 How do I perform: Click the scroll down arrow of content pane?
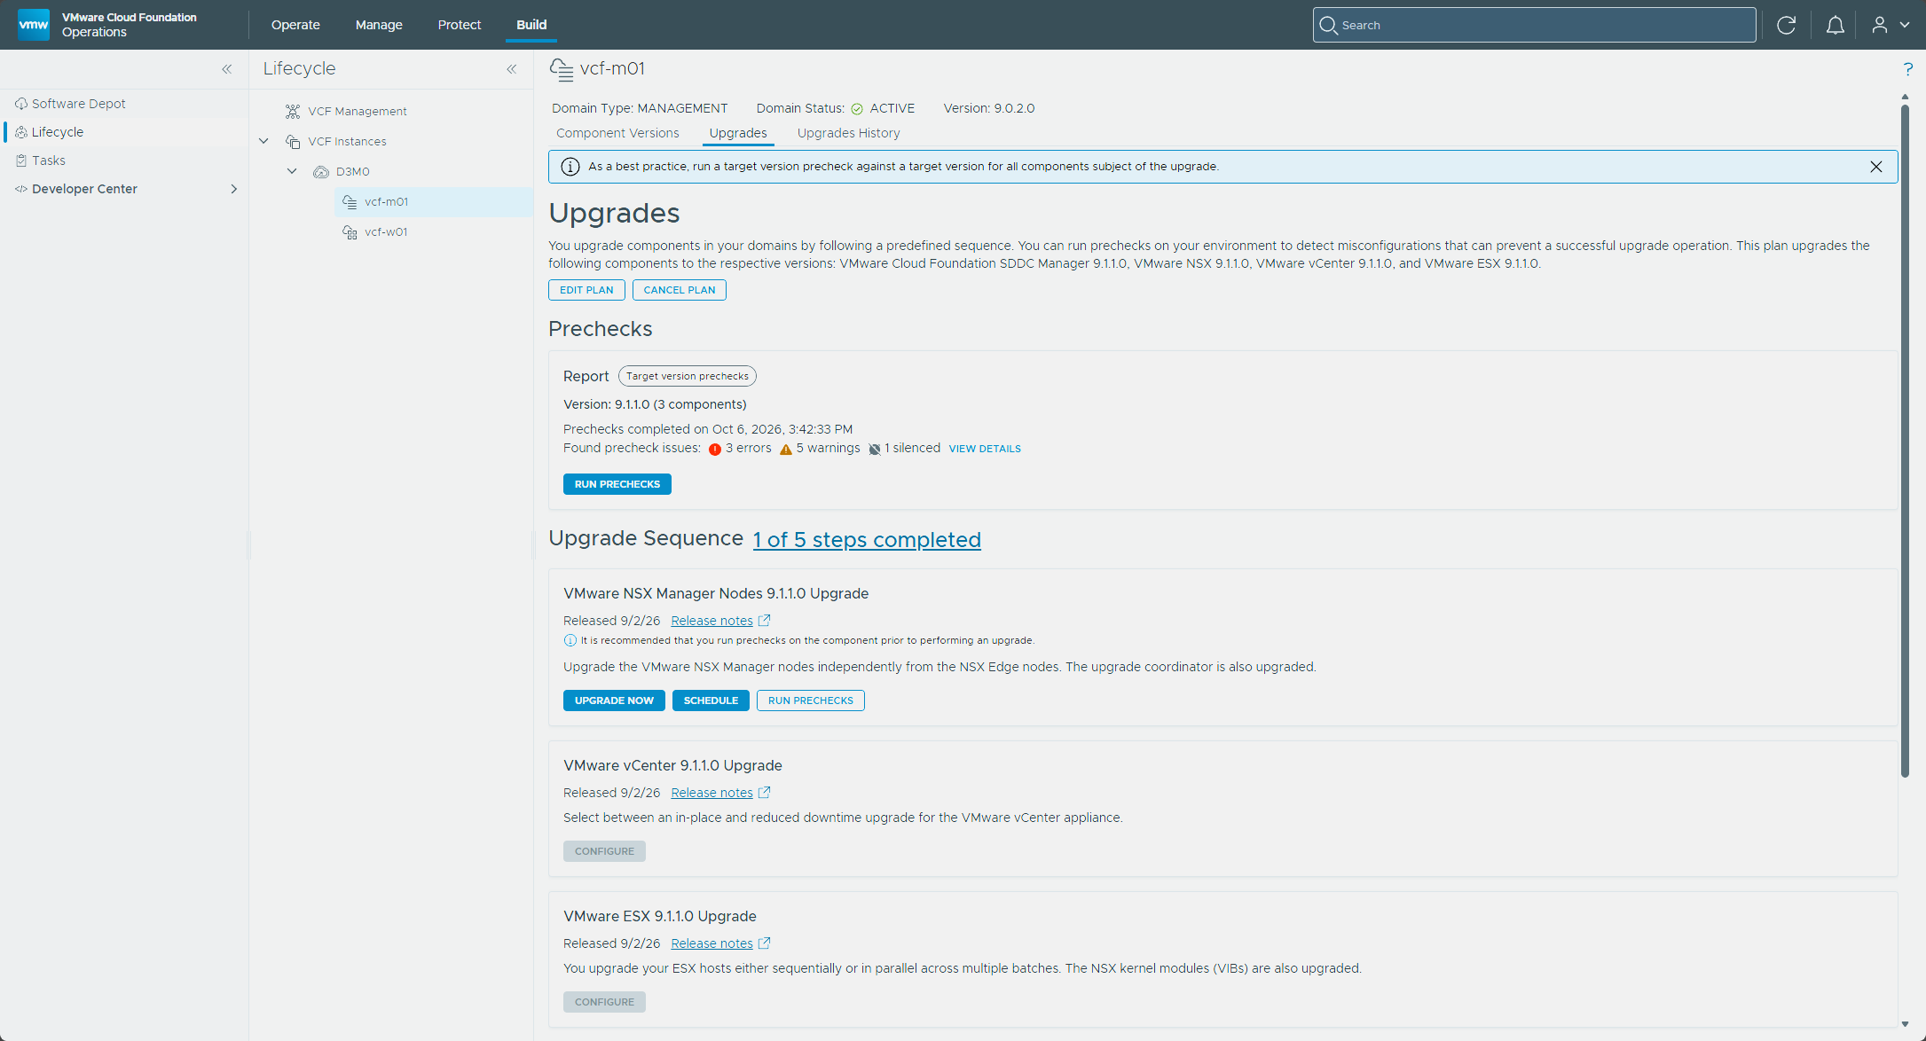click(x=1905, y=1024)
